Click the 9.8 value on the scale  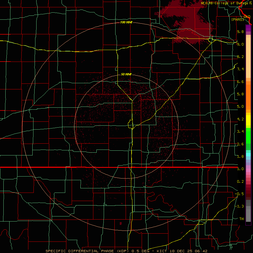(x=240, y=31)
